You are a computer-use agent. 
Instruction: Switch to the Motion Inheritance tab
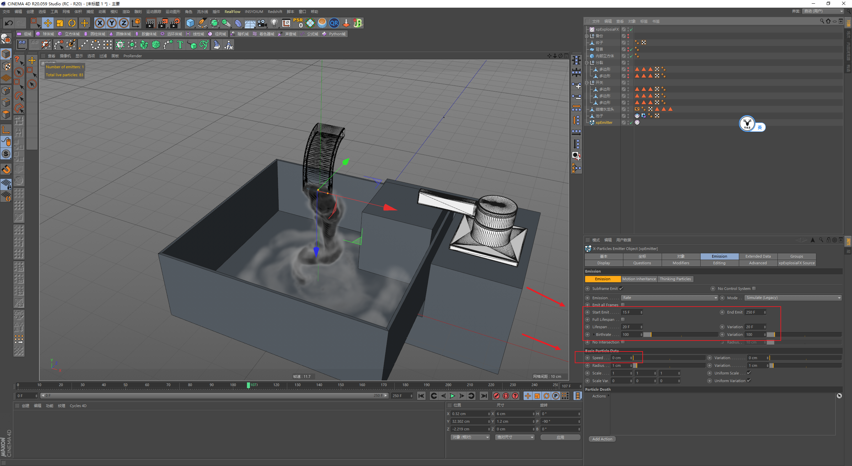(639, 279)
